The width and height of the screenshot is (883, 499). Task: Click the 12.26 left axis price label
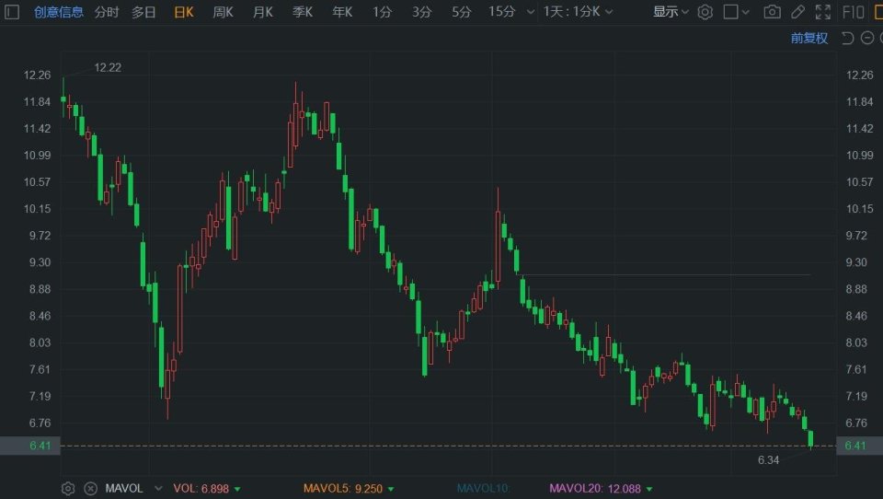coord(37,75)
